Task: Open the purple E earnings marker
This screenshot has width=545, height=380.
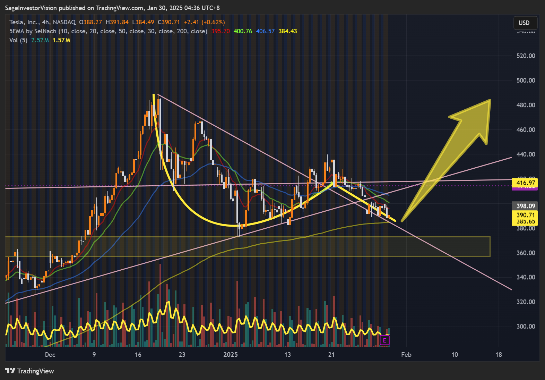Action: tap(384, 340)
